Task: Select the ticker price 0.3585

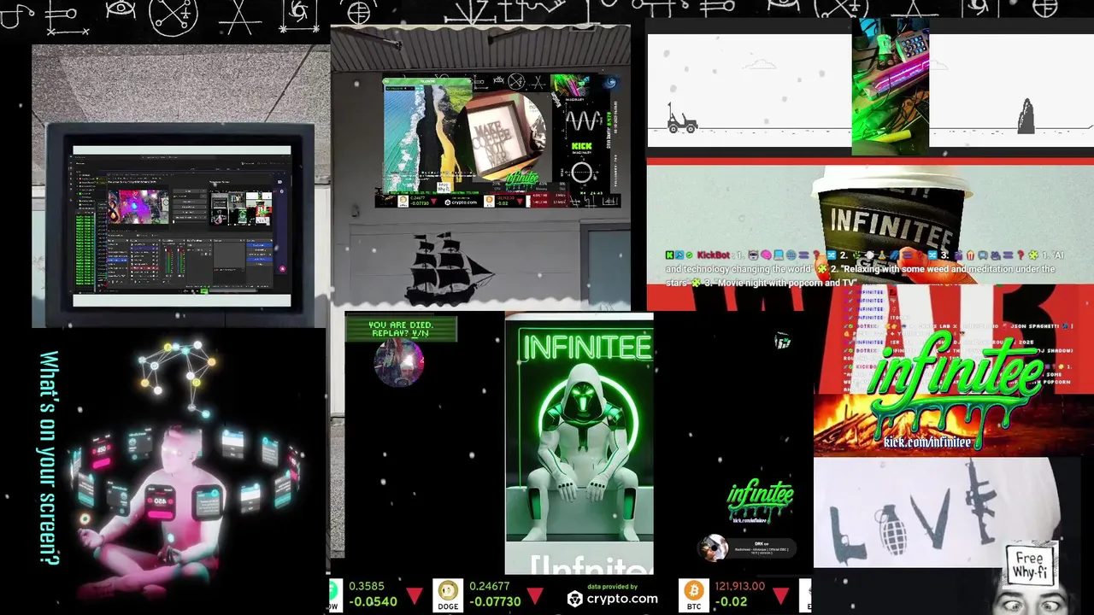Action: pyautogui.click(x=367, y=586)
